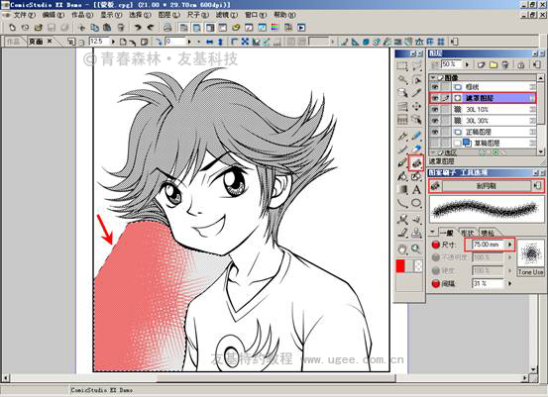Image resolution: width=548 pixels, height=397 pixels.
Task: Open the tool options tab menu triangle
Action: [x=433, y=232]
